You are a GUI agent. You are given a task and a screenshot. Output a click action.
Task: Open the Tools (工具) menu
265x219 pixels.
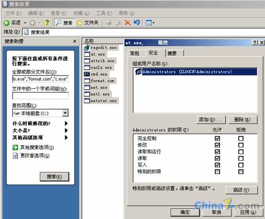[x=104, y=13]
